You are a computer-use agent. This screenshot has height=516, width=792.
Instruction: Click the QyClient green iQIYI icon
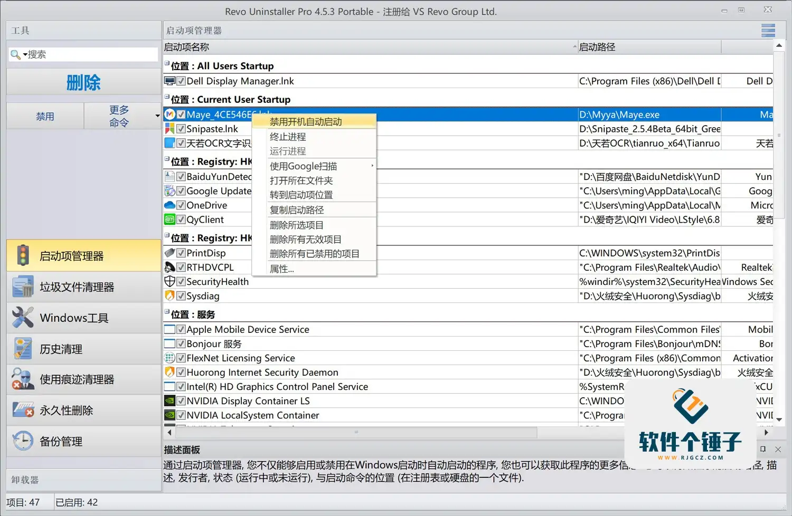pos(169,219)
